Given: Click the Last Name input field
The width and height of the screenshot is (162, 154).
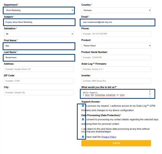Looking at the screenshot, I should [39, 58].
